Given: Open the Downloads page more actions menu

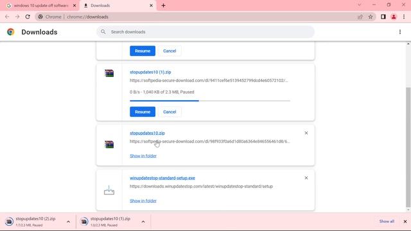Looking at the screenshot, I should click(399, 32).
